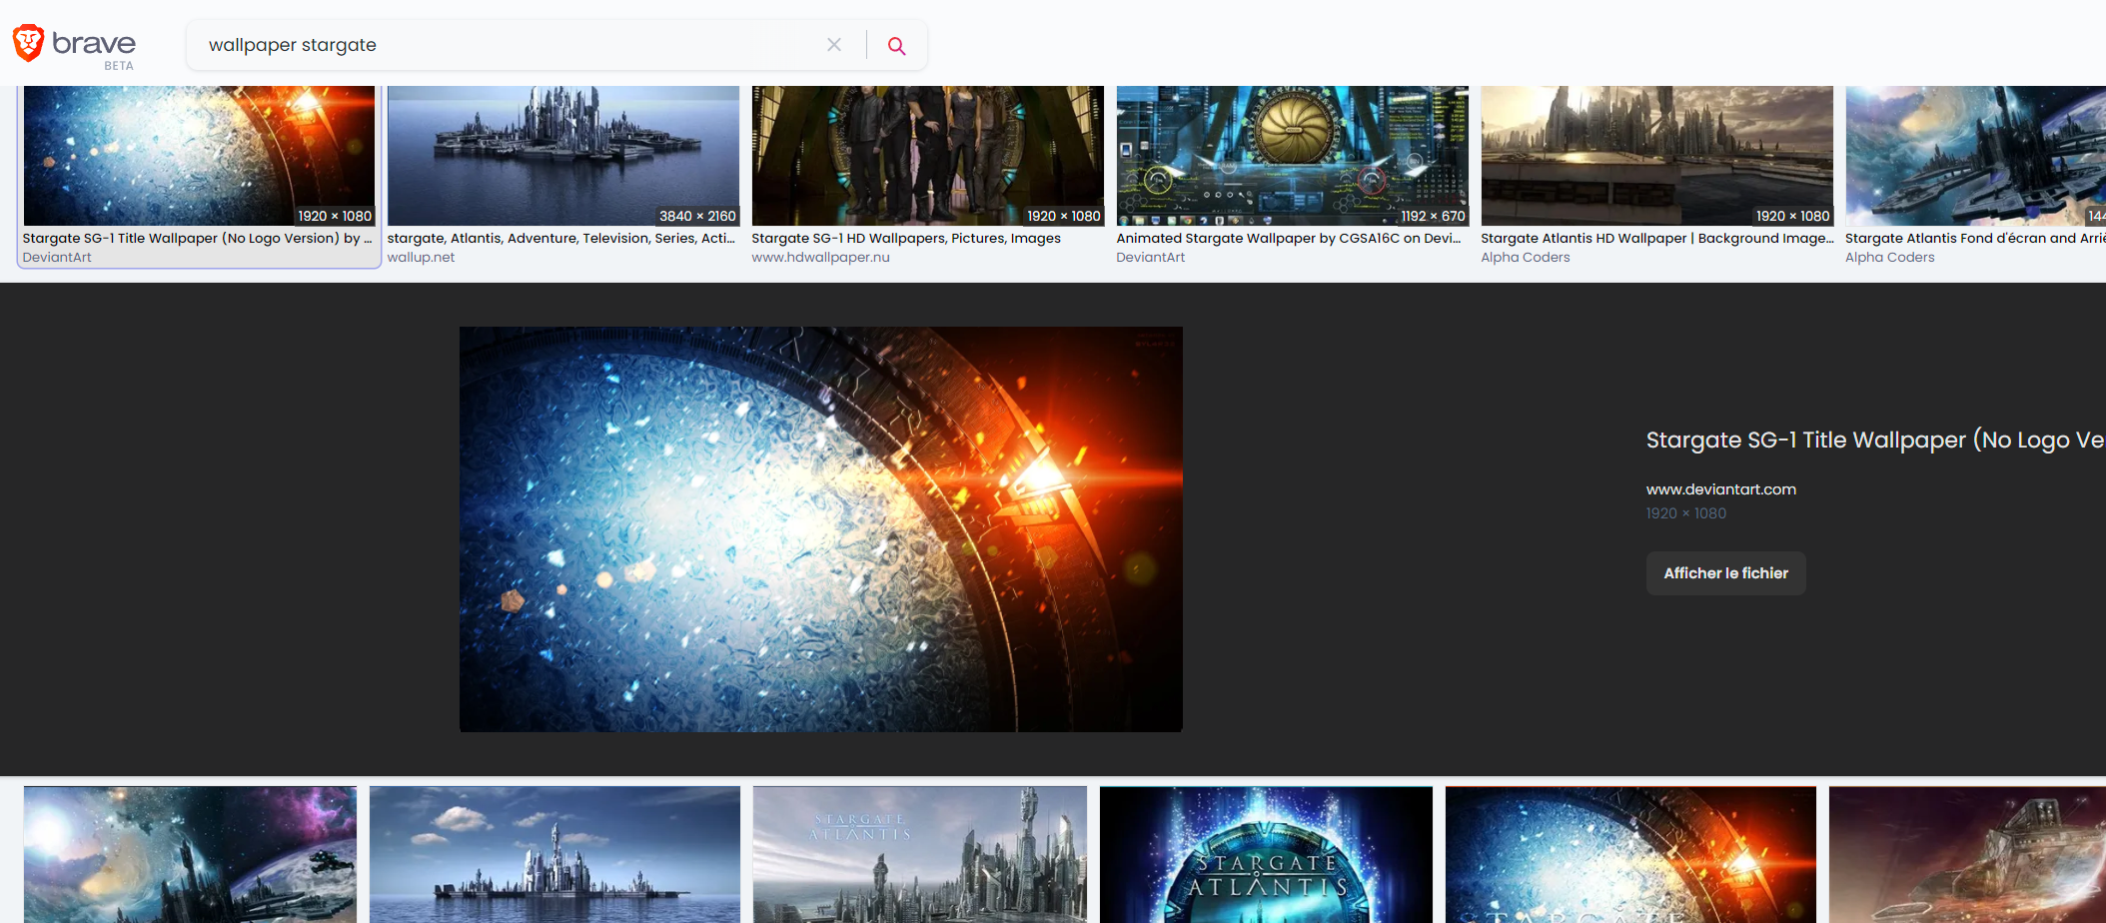The height and width of the screenshot is (923, 2106).
Task: Select the Stargate SG-1 HD Wallpapers cast thumbnail
Action: [x=928, y=155]
